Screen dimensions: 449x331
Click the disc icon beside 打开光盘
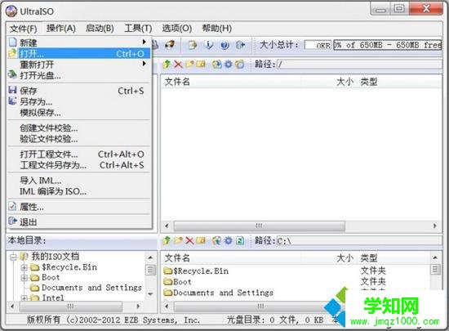pyautogui.click(x=12, y=74)
